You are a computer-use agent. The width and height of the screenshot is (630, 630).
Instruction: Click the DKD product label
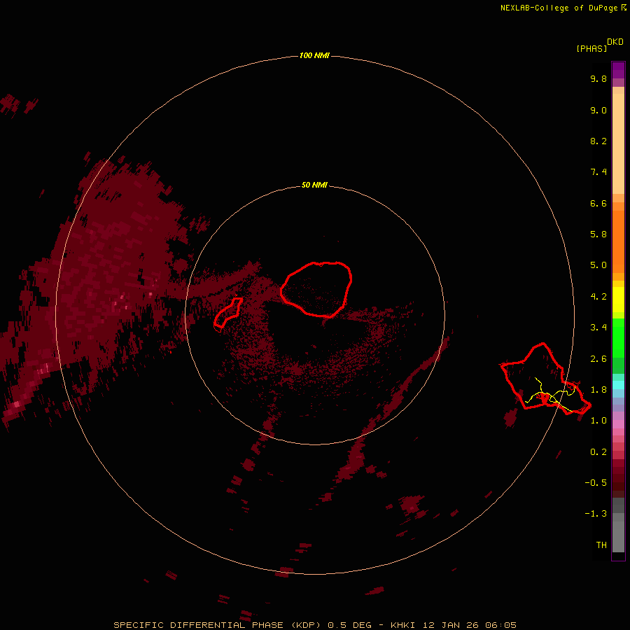click(x=615, y=42)
